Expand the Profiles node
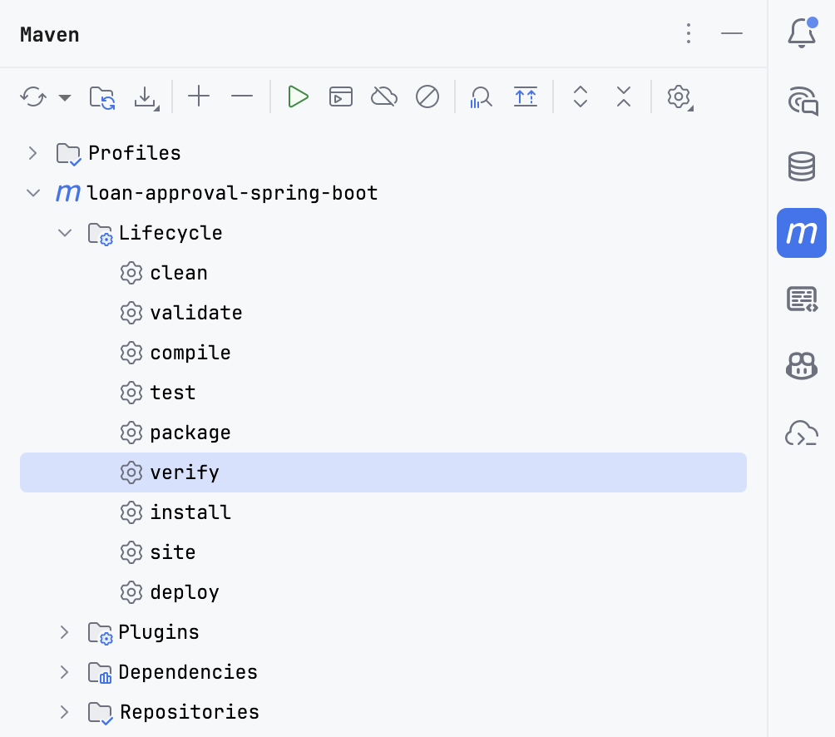The height and width of the screenshot is (737, 835). (x=32, y=153)
